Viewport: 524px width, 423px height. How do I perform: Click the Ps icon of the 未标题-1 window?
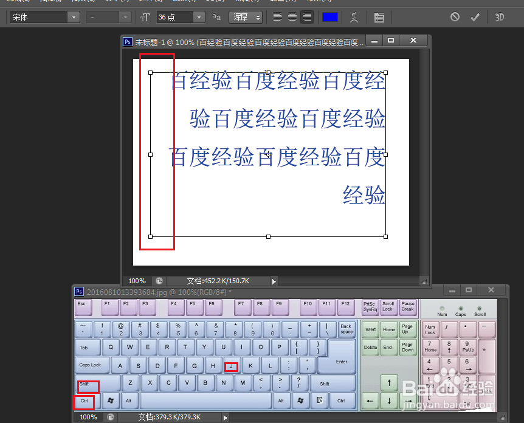point(127,41)
